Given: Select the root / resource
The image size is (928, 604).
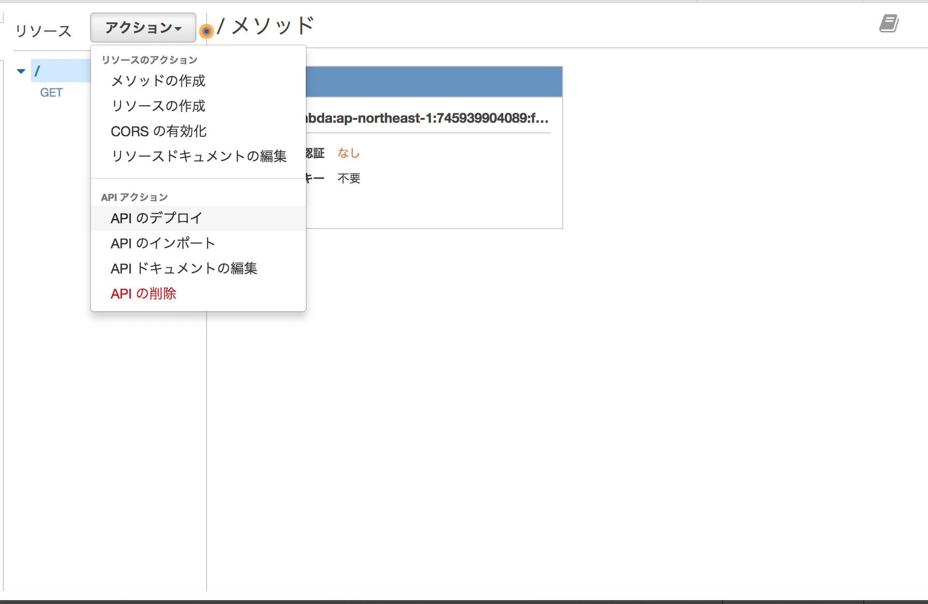Looking at the screenshot, I should 61,71.
